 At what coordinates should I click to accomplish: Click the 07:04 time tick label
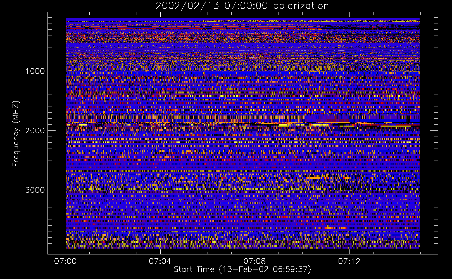click(x=160, y=261)
